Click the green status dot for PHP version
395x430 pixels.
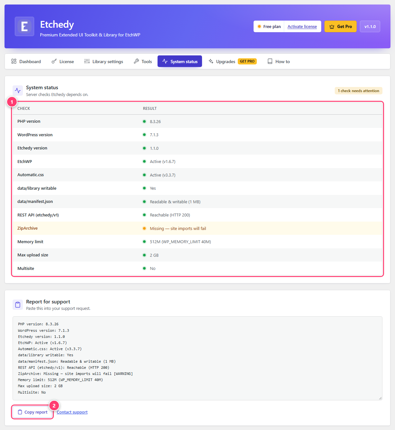tap(144, 121)
